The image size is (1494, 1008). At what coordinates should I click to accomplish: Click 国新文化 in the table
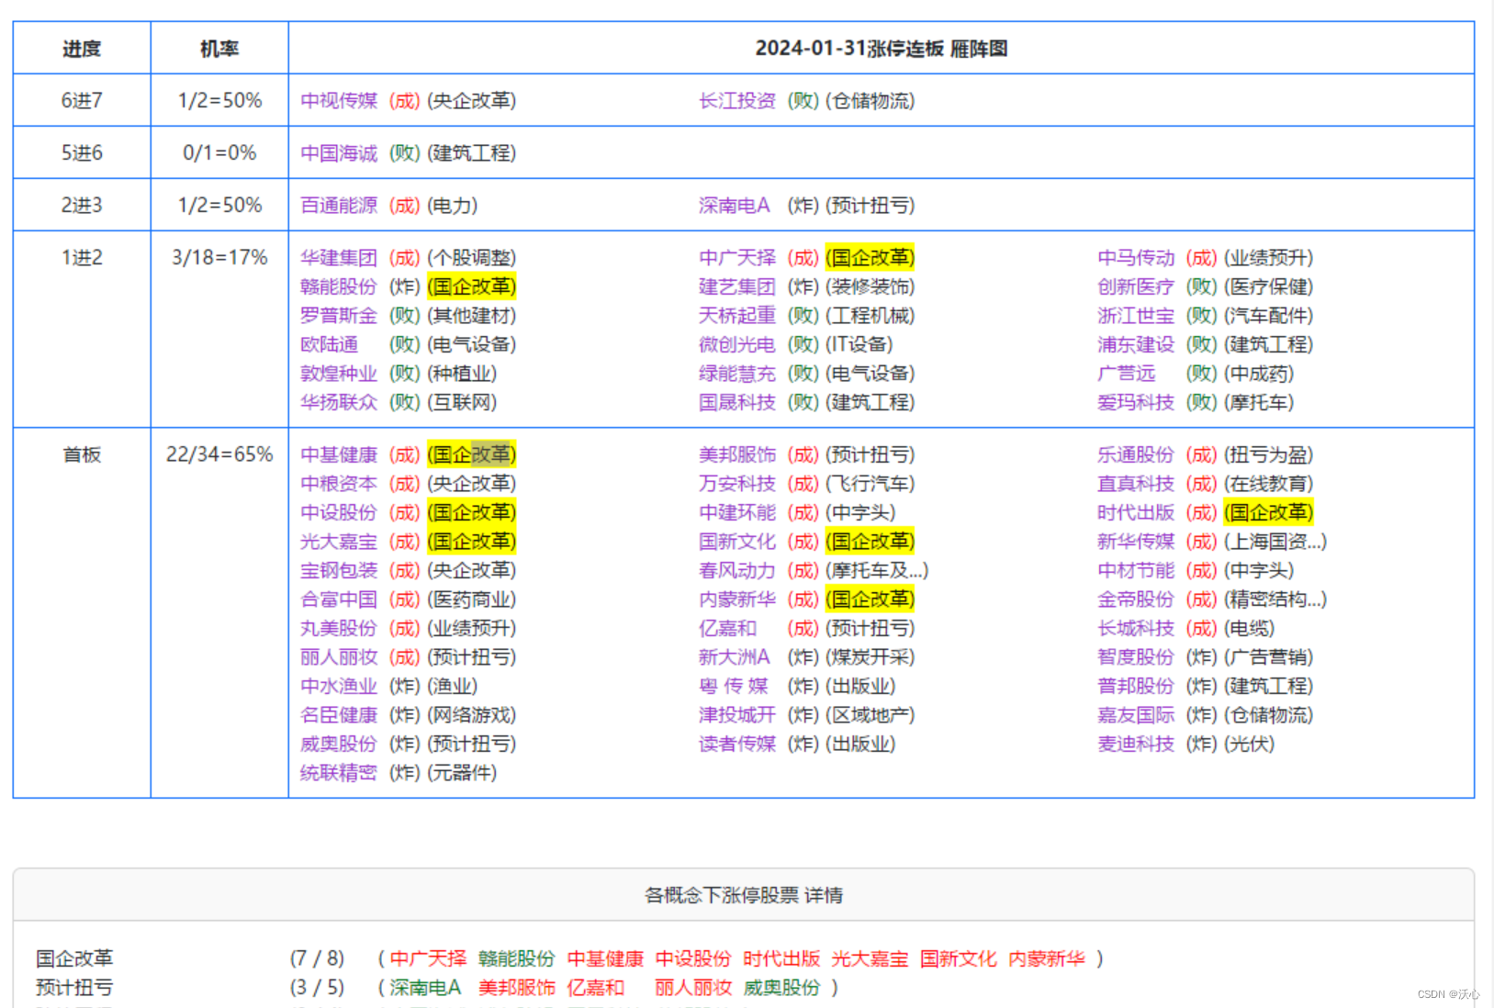(737, 542)
